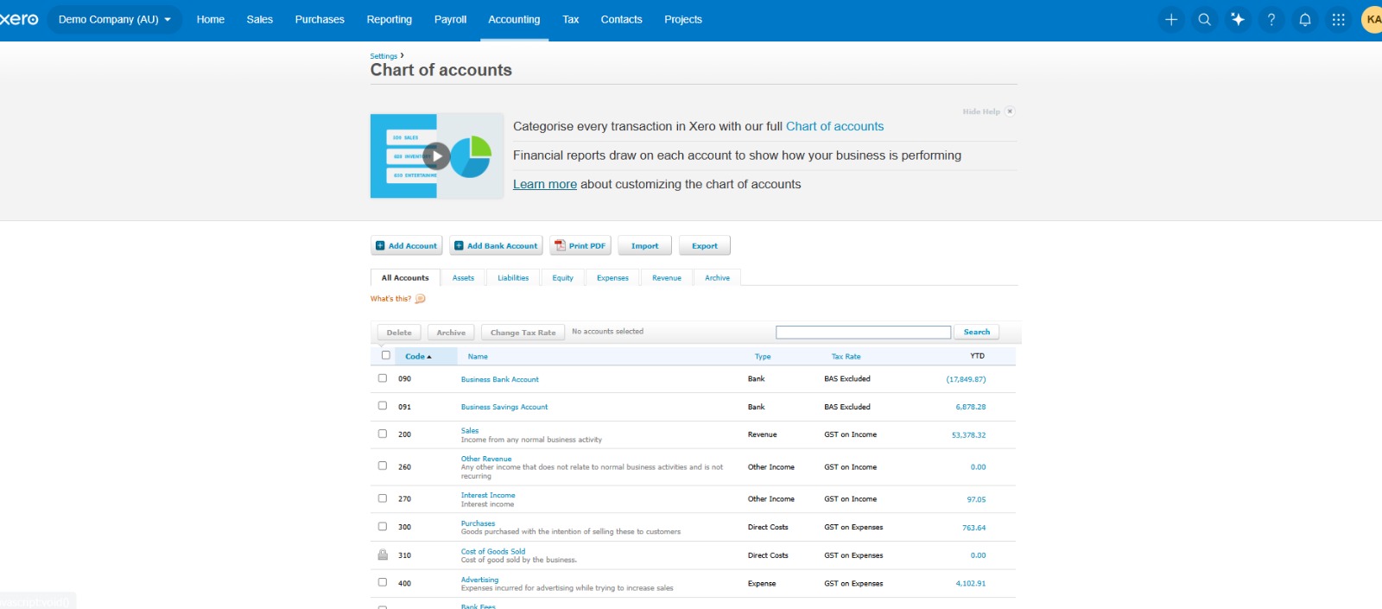Check the Other Revenue 260 checkbox
Viewport: 1382px width, 609px height.
tap(383, 466)
